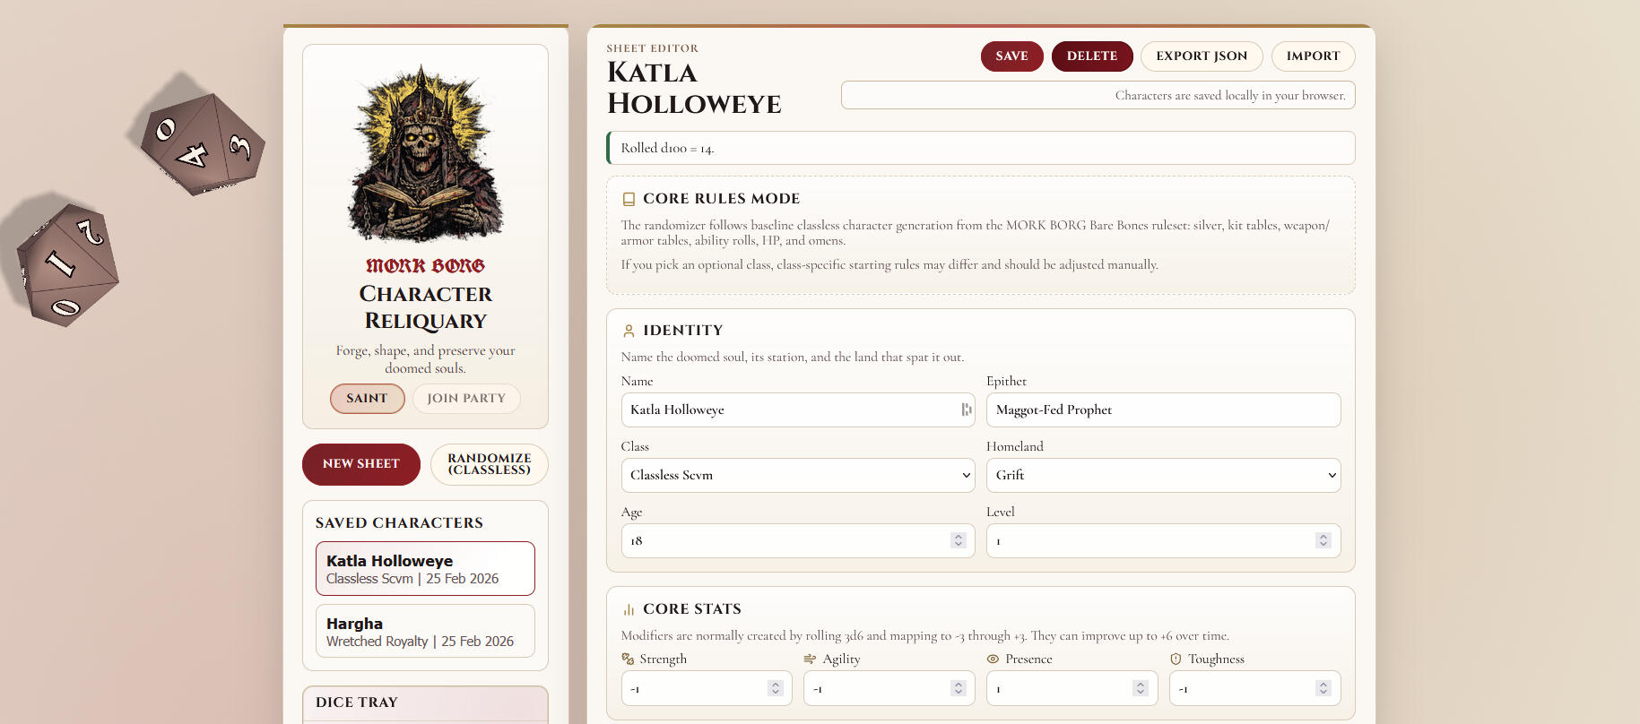Screen dimensions: 1640x724
Task: Click the Agility wind icon
Action: pos(810,659)
